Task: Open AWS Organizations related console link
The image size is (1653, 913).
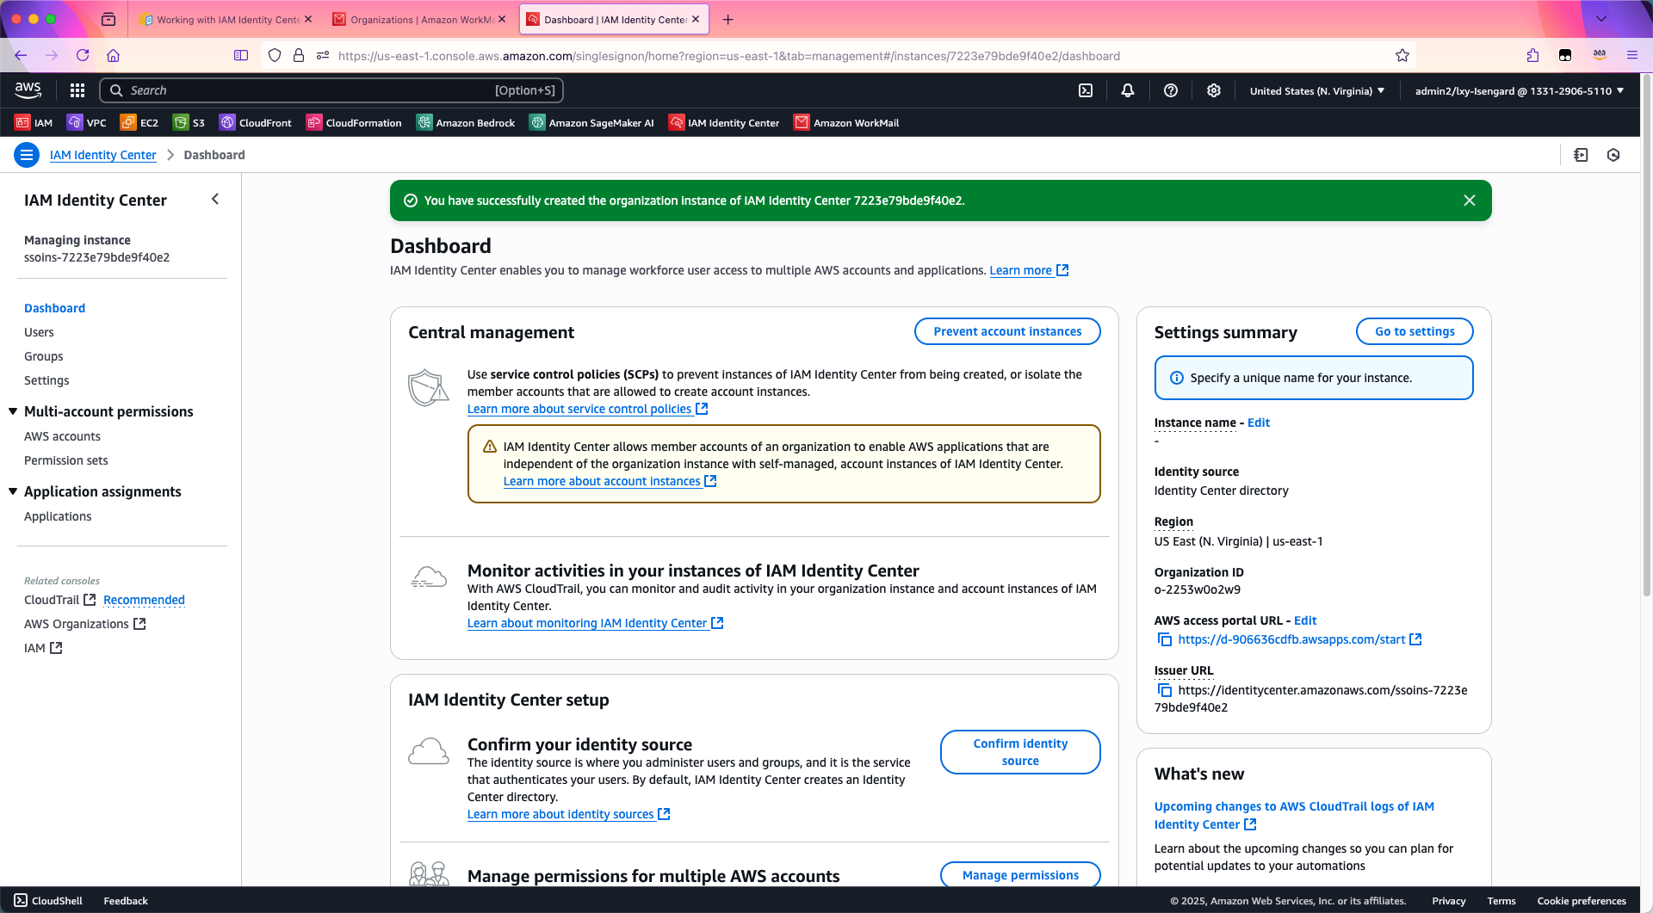Action: (x=84, y=624)
